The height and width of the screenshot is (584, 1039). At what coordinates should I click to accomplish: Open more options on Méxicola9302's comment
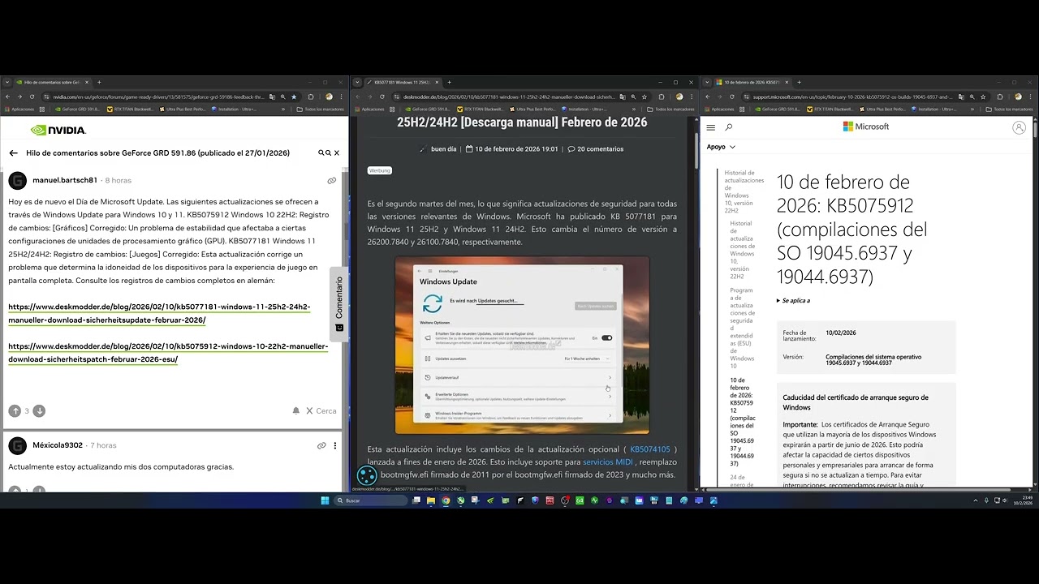334,445
